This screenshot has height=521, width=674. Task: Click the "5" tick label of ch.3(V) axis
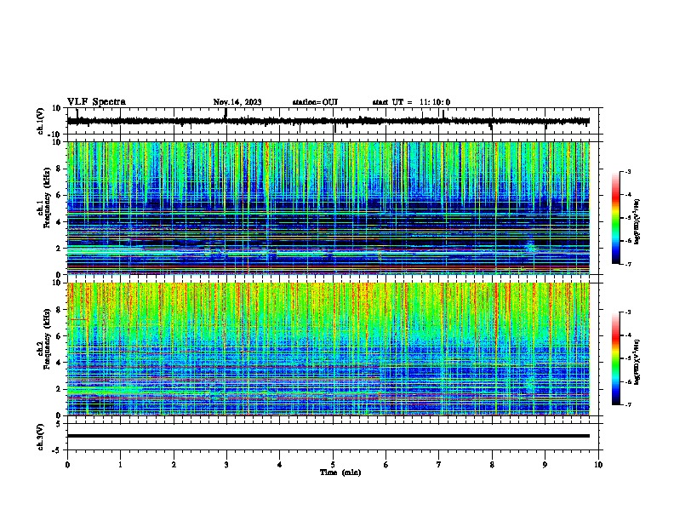[59, 424]
